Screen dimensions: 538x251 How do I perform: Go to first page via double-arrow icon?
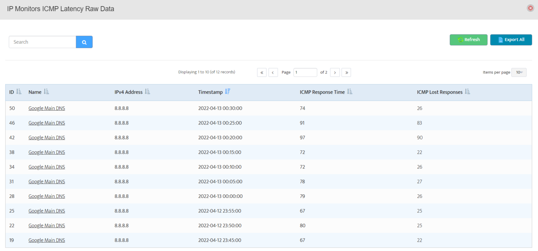pyautogui.click(x=261, y=72)
